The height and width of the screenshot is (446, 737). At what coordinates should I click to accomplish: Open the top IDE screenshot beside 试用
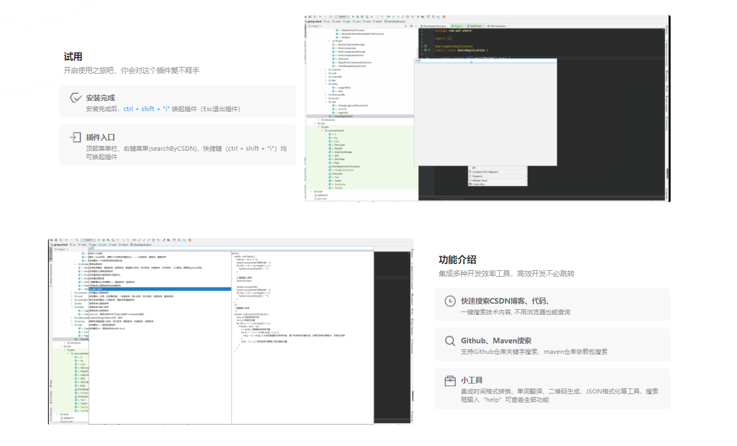tap(487, 108)
